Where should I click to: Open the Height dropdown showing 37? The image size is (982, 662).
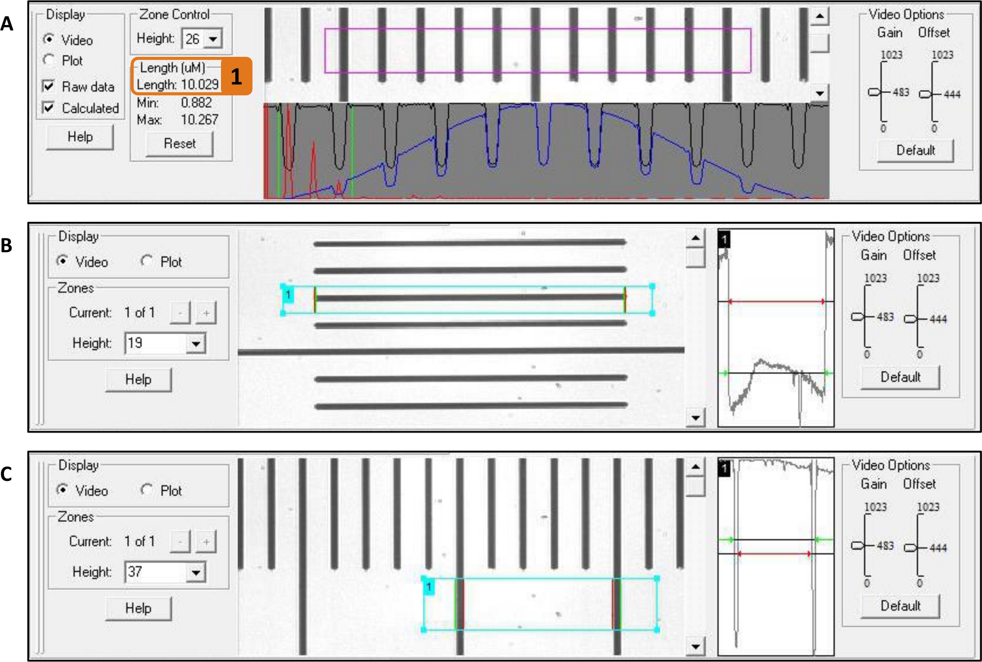[x=196, y=572]
